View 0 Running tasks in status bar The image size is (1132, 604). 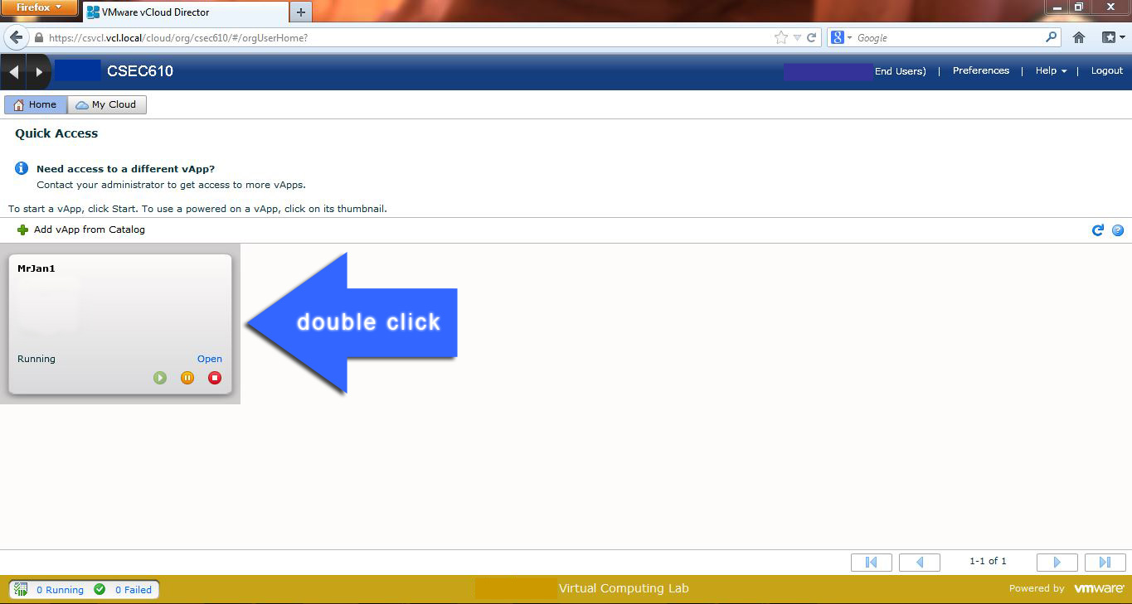60,590
